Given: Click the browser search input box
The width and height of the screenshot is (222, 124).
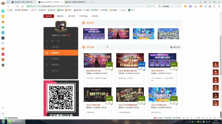Looking at the screenshot, I should (x=170, y=6).
